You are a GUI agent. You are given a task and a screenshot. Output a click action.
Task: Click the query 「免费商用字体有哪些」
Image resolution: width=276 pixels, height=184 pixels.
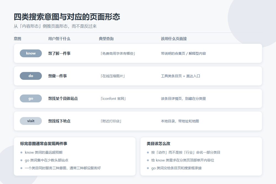tap(118, 54)
